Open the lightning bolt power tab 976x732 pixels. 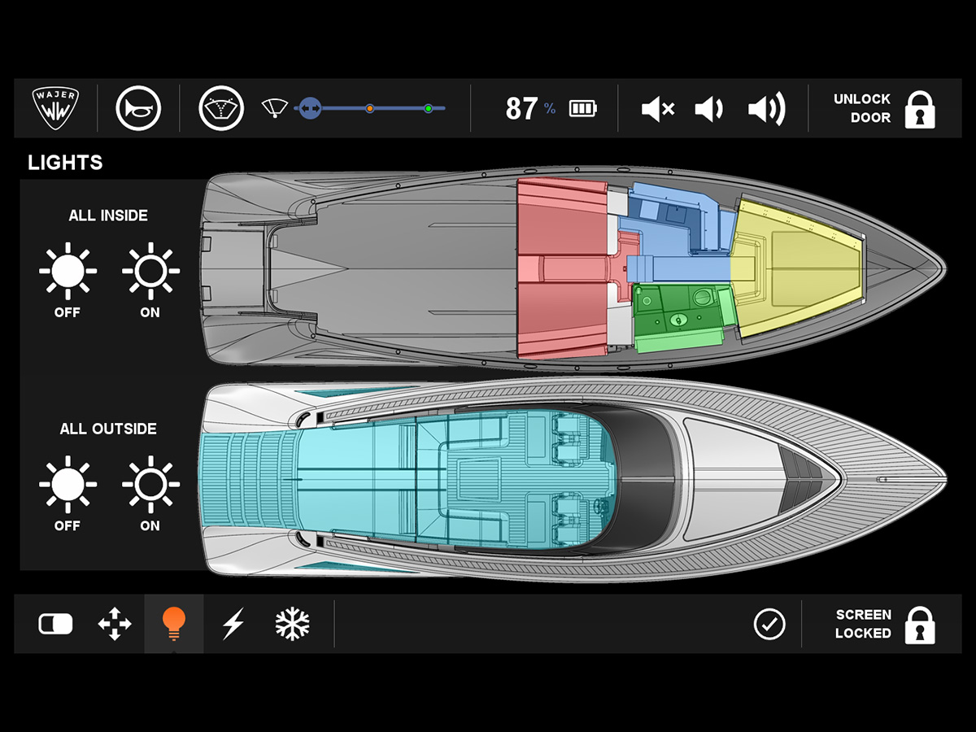tap(233, 624)
